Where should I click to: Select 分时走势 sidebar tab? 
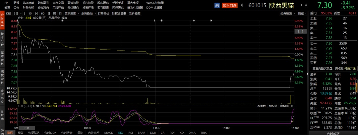[2, 21]
